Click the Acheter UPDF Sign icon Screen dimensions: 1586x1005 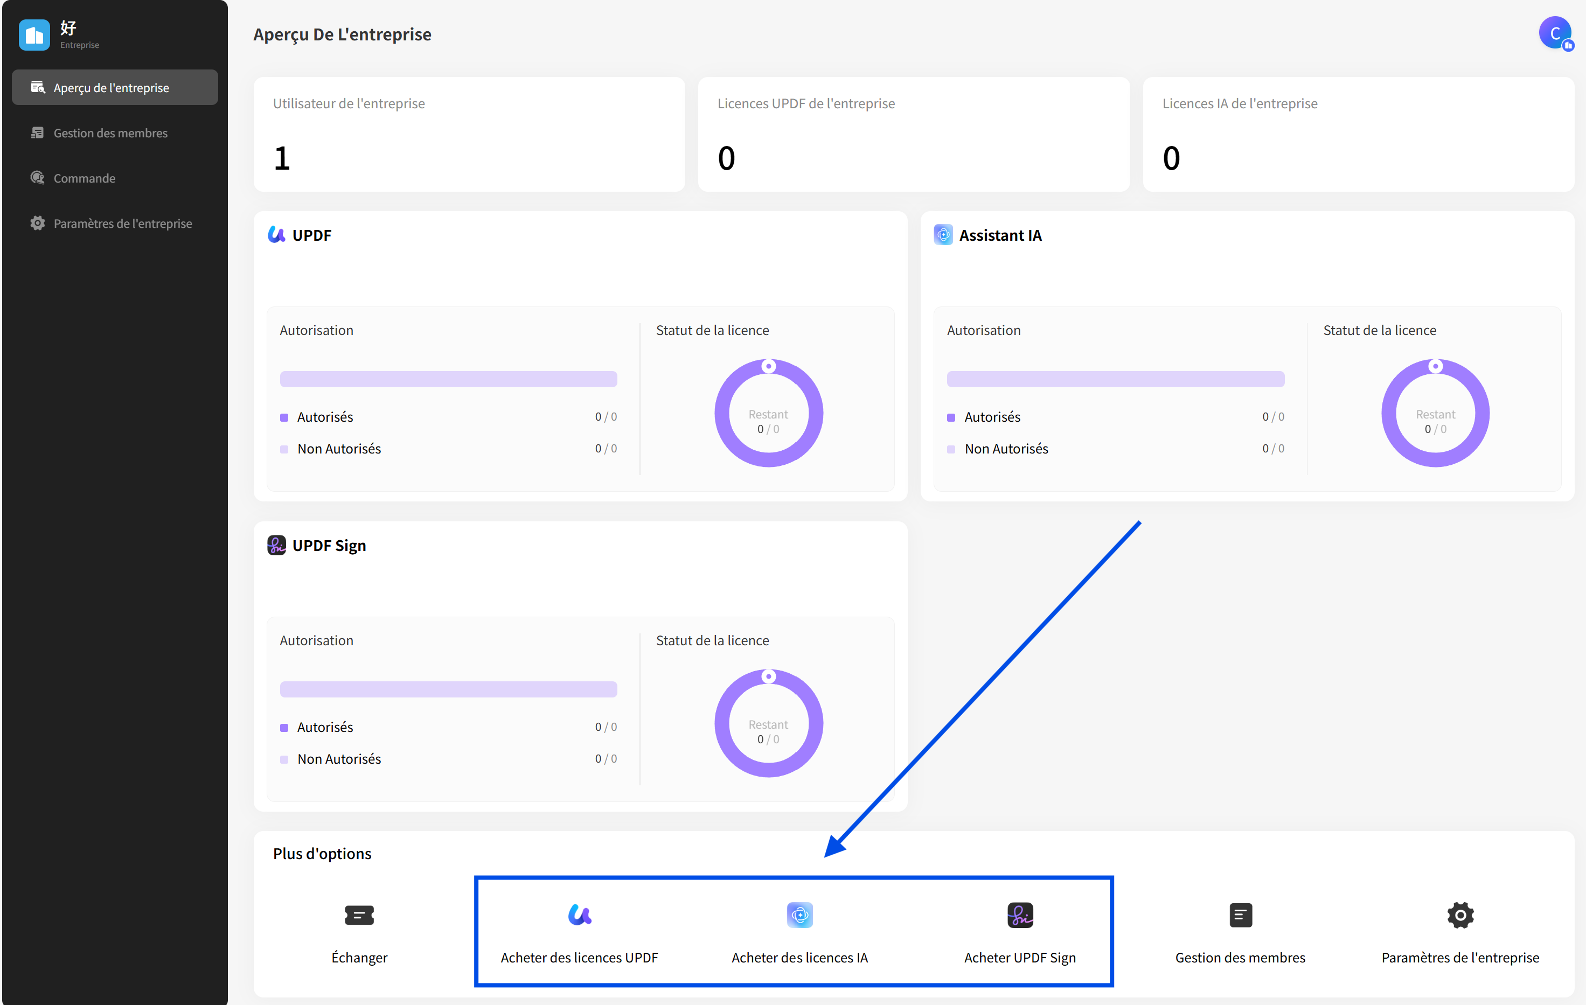1020,915
